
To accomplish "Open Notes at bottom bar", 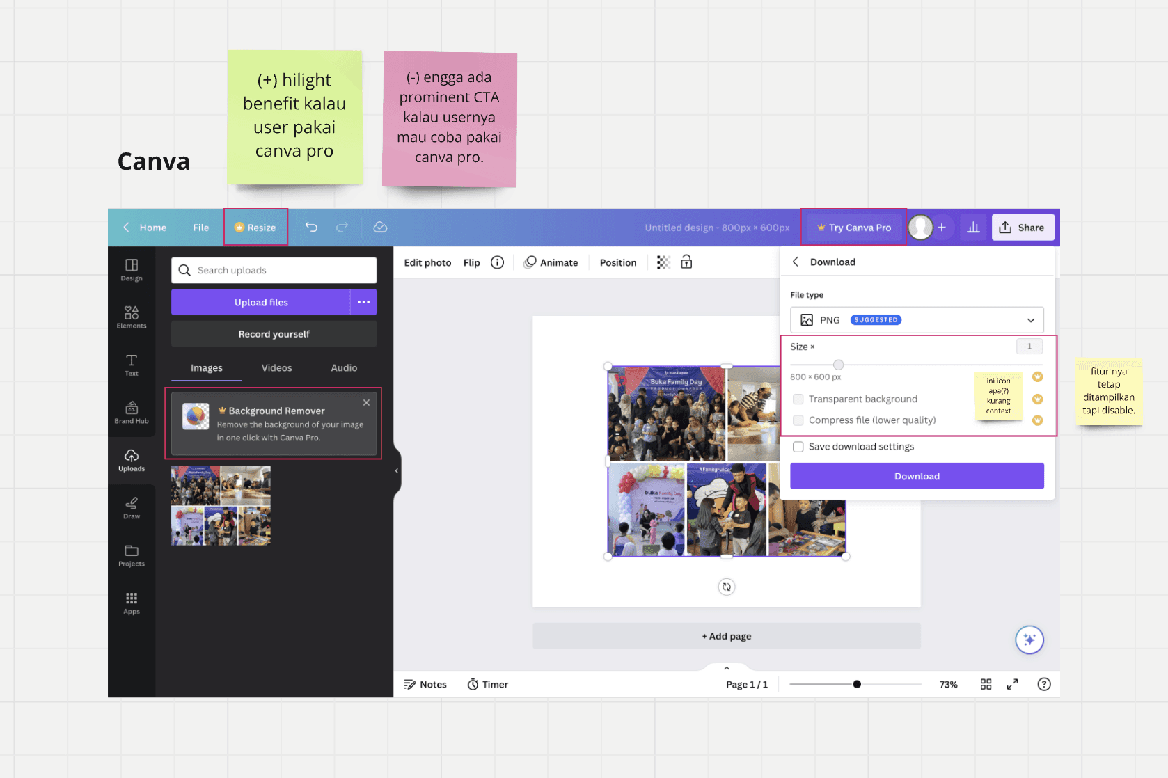I will tap(425, 684).
